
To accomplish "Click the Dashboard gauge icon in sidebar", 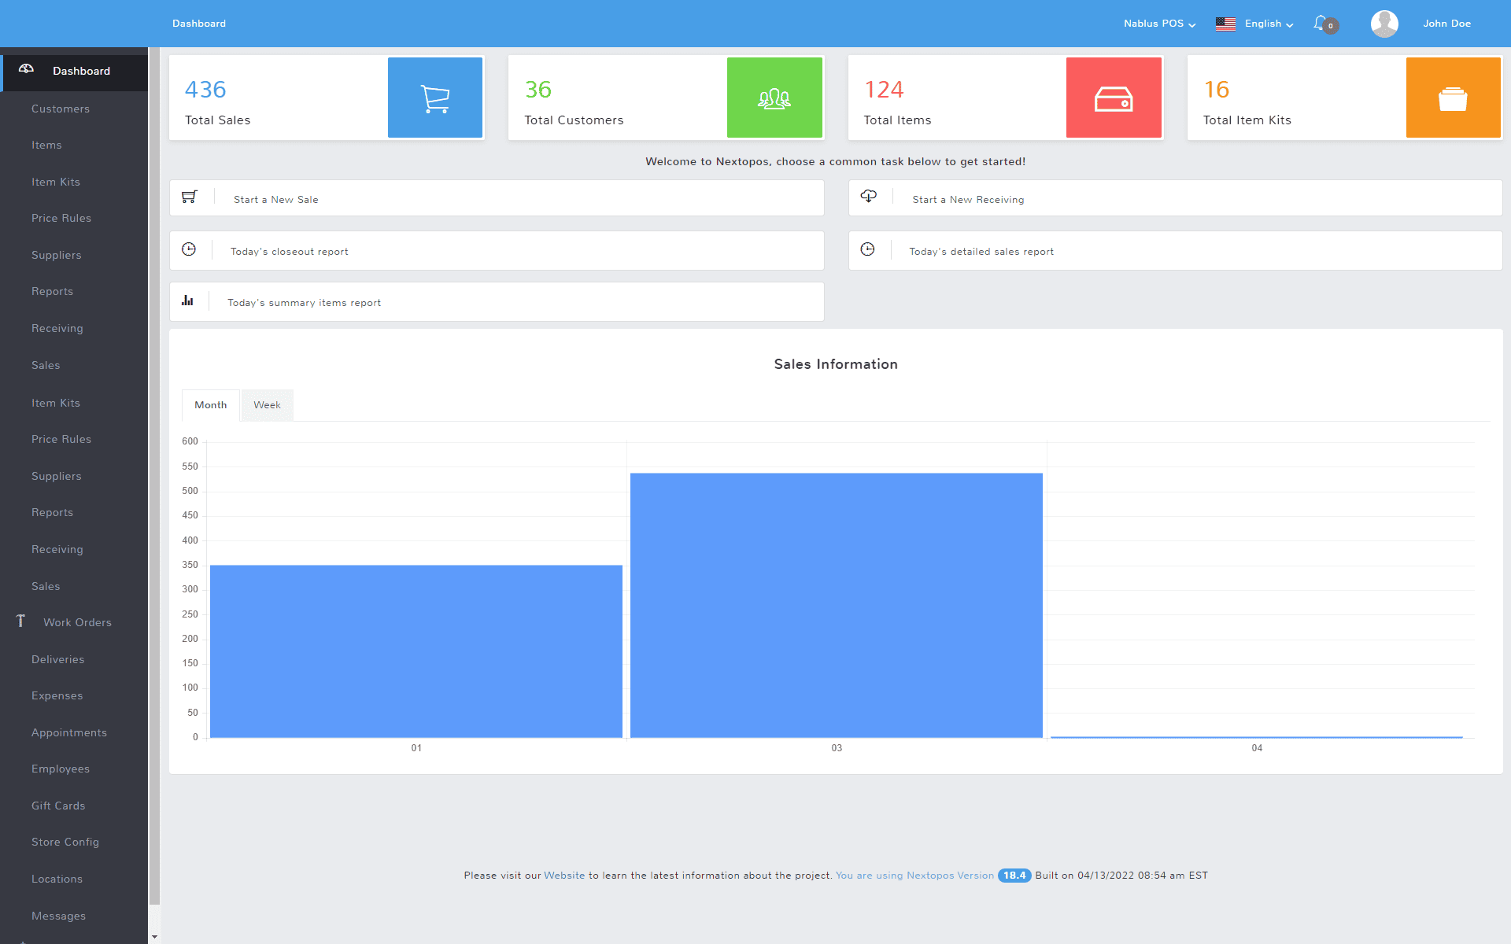I will pos(26,69).
